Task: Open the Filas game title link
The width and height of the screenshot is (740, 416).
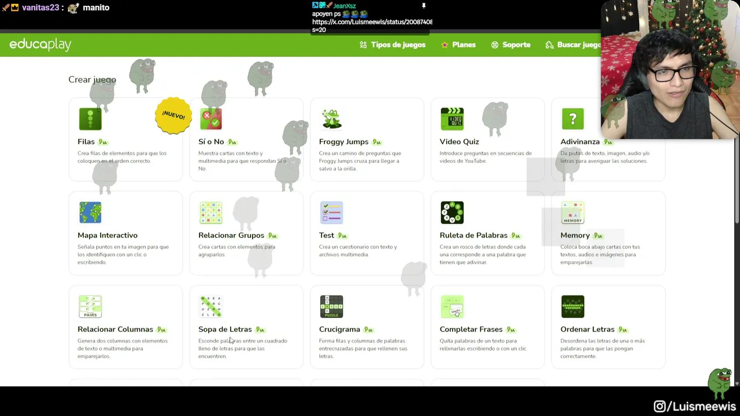Action: tap(86, 142)
